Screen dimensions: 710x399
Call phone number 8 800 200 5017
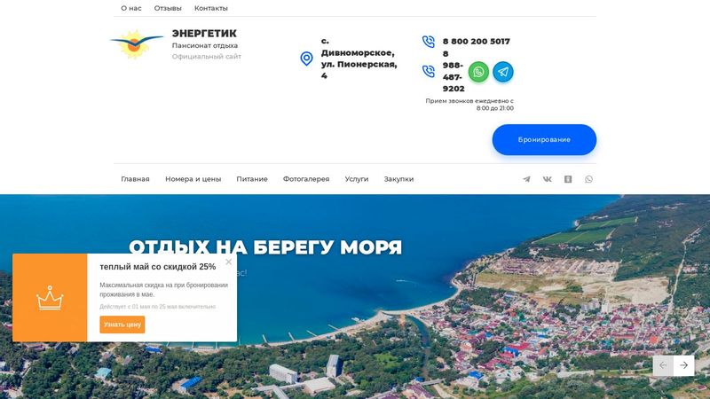pos(477,42)
